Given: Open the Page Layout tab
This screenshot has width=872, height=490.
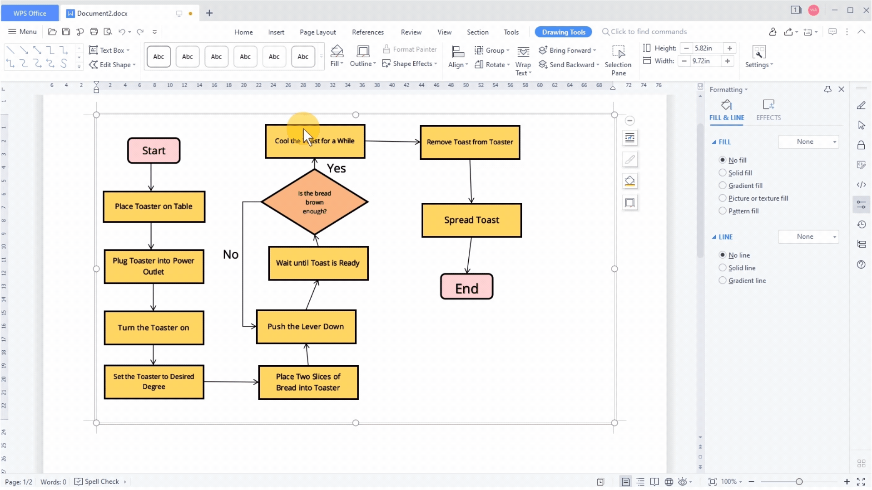Looking at the screenshot, I should 317,32.
